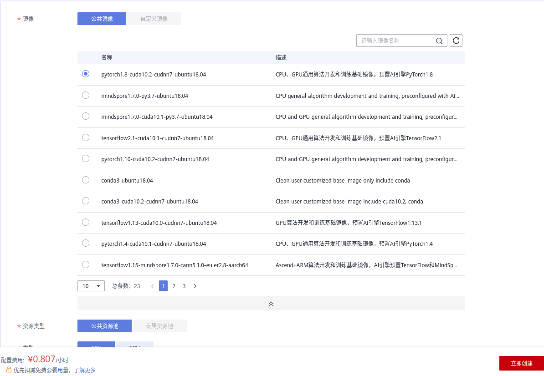Pick pytorch1.4-cuda10.1-cudnn7-ubuntu18.04 radio button
Image resolution: width=544 pixels, height=376 pixels.
coord(86,243)
